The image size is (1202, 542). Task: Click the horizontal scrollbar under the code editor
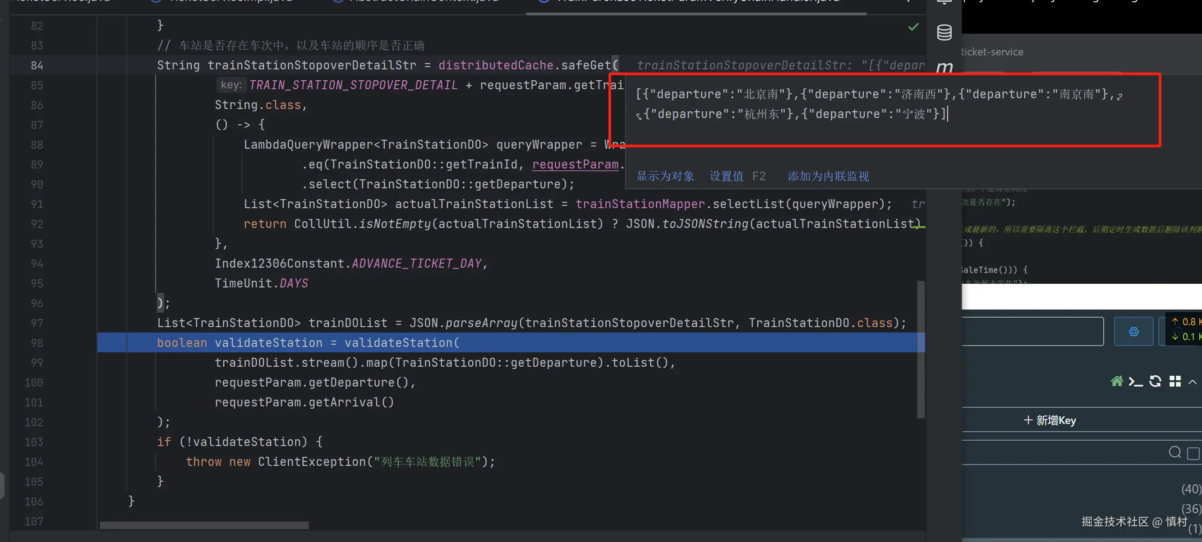204,525
